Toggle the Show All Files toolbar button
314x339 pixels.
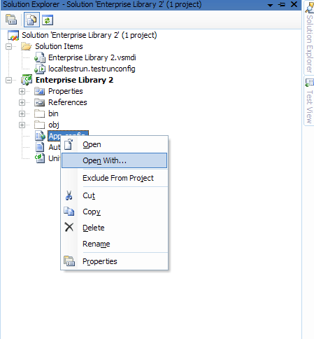pos(31,20)
